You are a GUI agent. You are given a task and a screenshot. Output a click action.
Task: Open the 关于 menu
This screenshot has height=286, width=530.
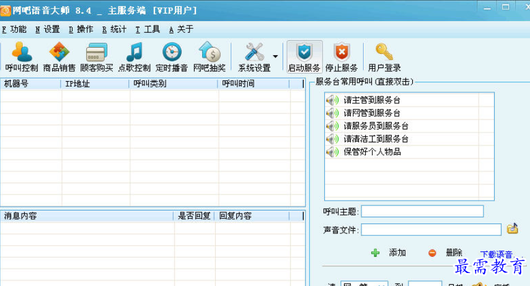181,29
